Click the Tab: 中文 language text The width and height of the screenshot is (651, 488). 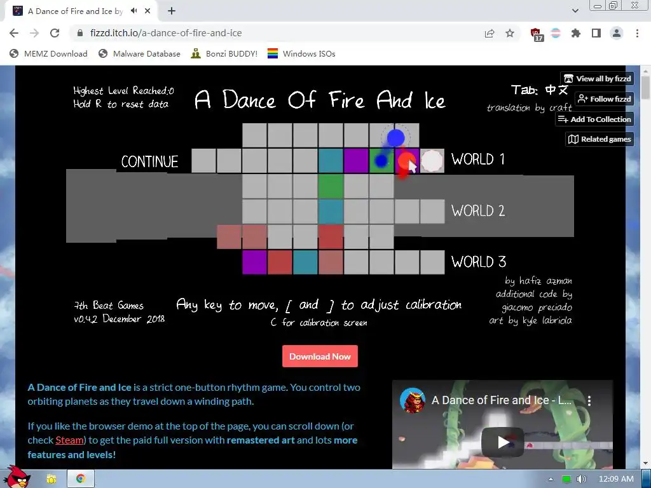539,90
